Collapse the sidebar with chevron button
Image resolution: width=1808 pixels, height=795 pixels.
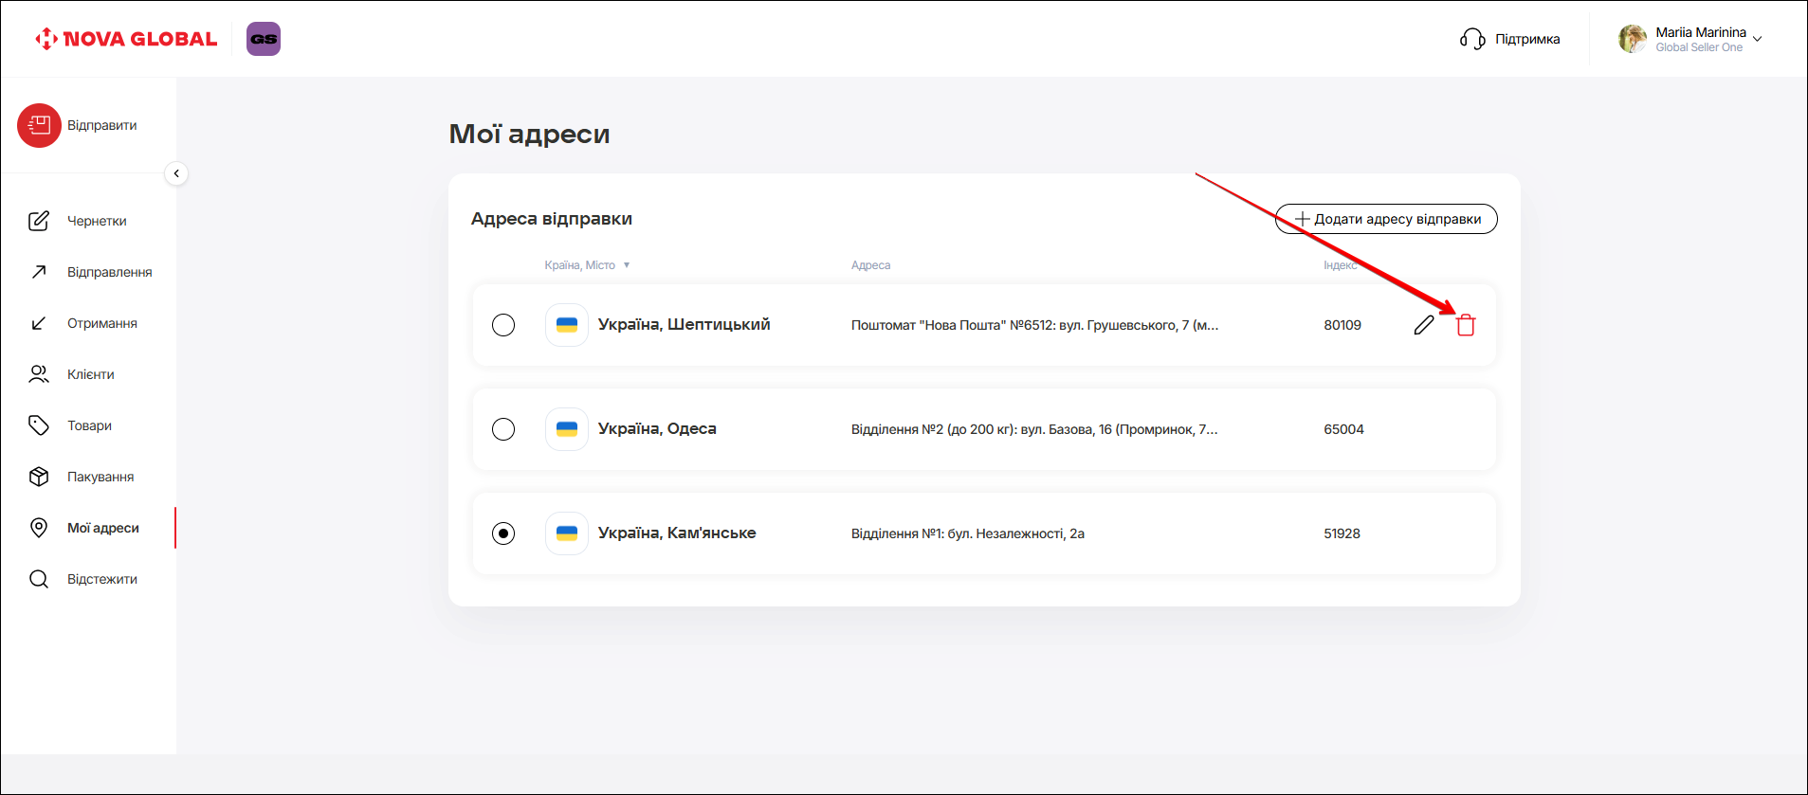176,173
